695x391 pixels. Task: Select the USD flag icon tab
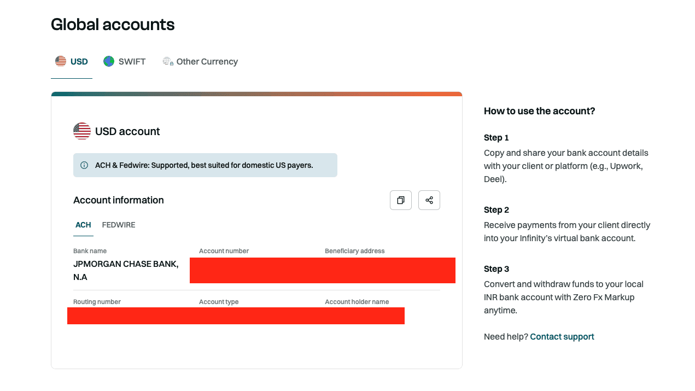[x=61, y=61]
